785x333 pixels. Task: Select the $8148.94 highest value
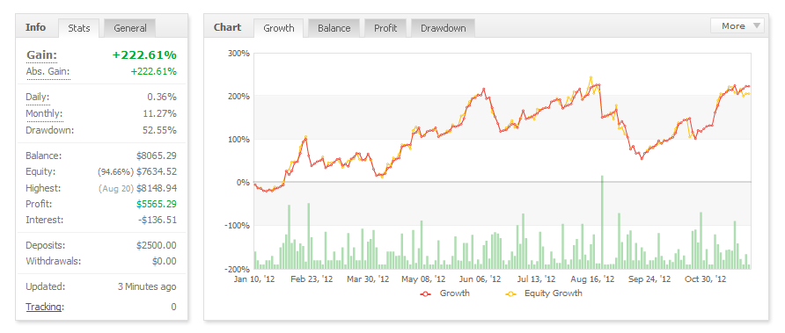point(156,188)
